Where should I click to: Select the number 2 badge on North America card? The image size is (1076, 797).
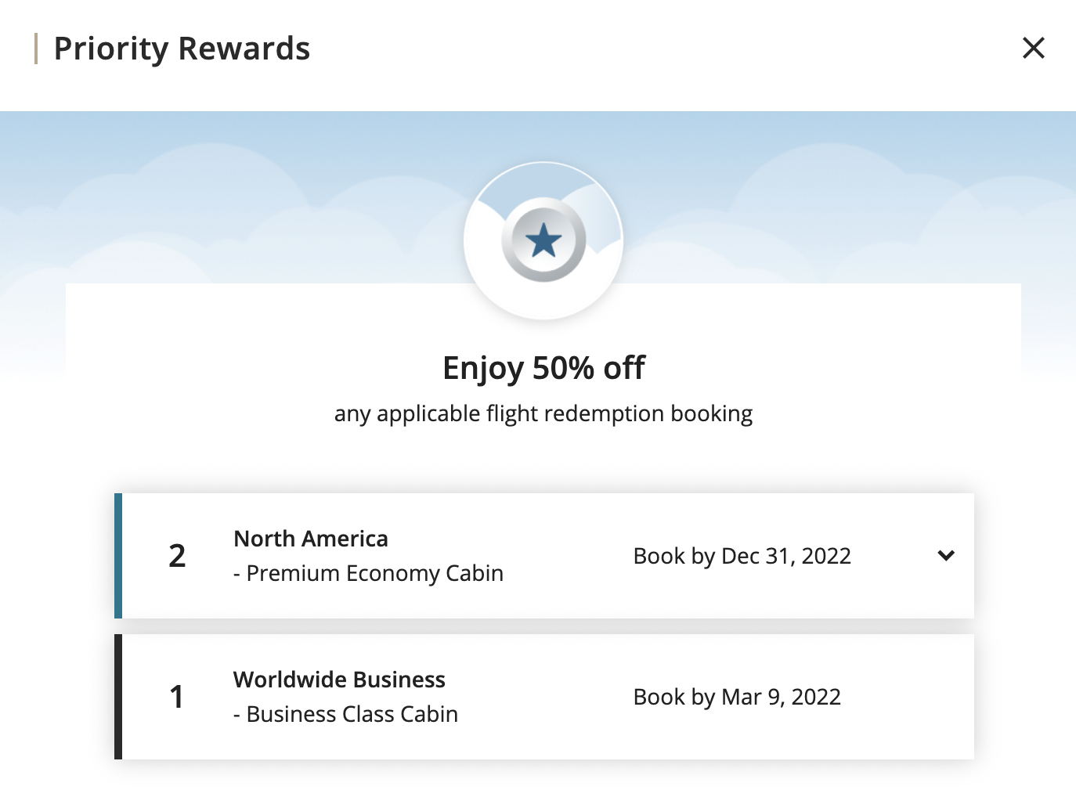[x=177, y=556]
